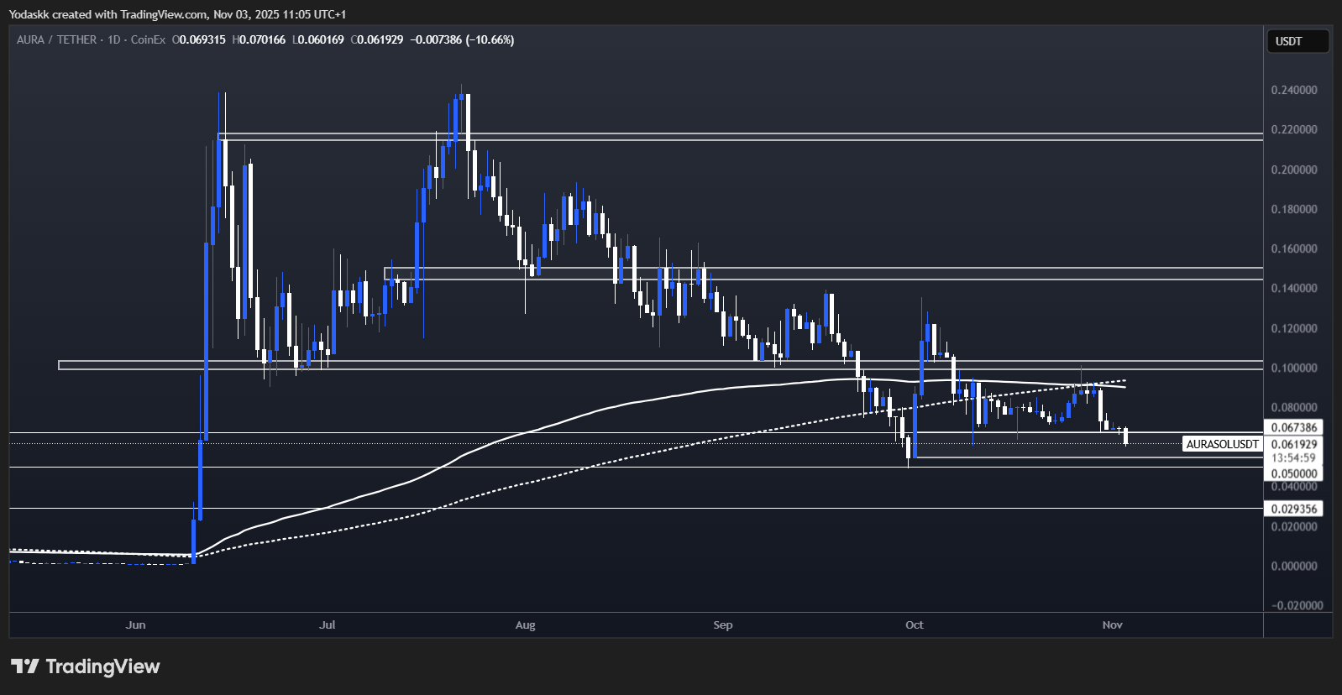This screenshot has width=1342, height=695.
Task: Select the 0.050000 horizontal line label
Action: point(1293,473)
